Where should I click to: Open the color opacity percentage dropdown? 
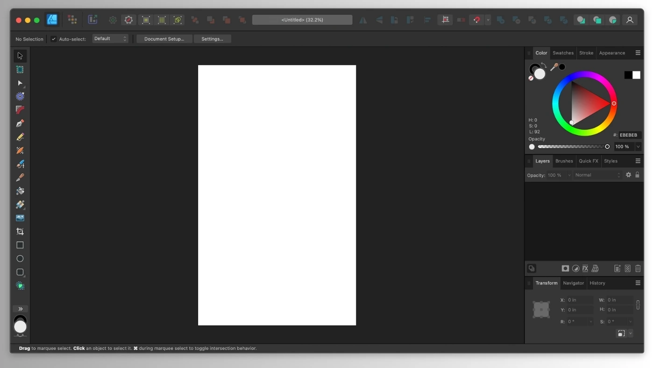click(x=638, y=147)
